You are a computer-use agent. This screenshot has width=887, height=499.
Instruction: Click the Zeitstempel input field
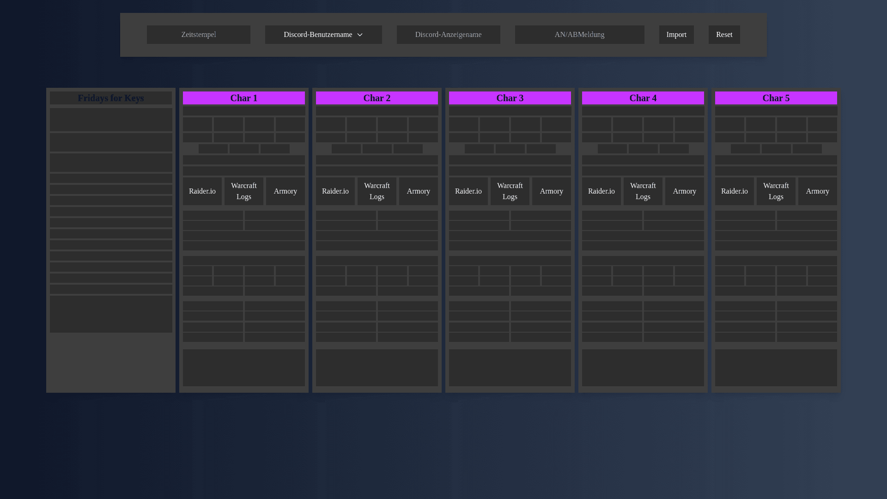point(199,34)
